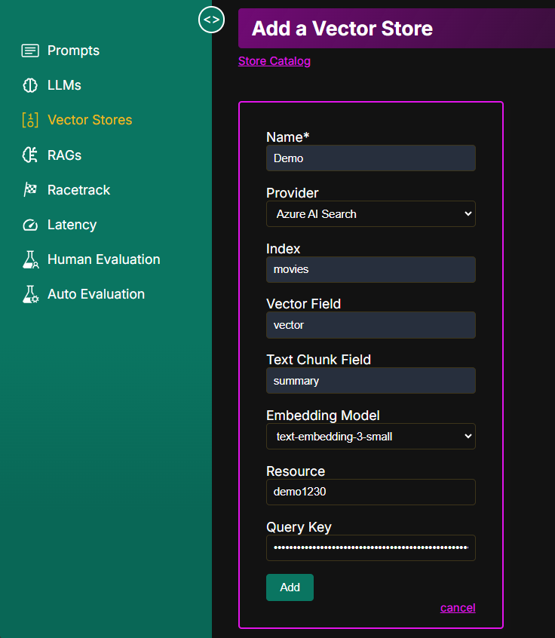Click the Add button

coord(290,587)
